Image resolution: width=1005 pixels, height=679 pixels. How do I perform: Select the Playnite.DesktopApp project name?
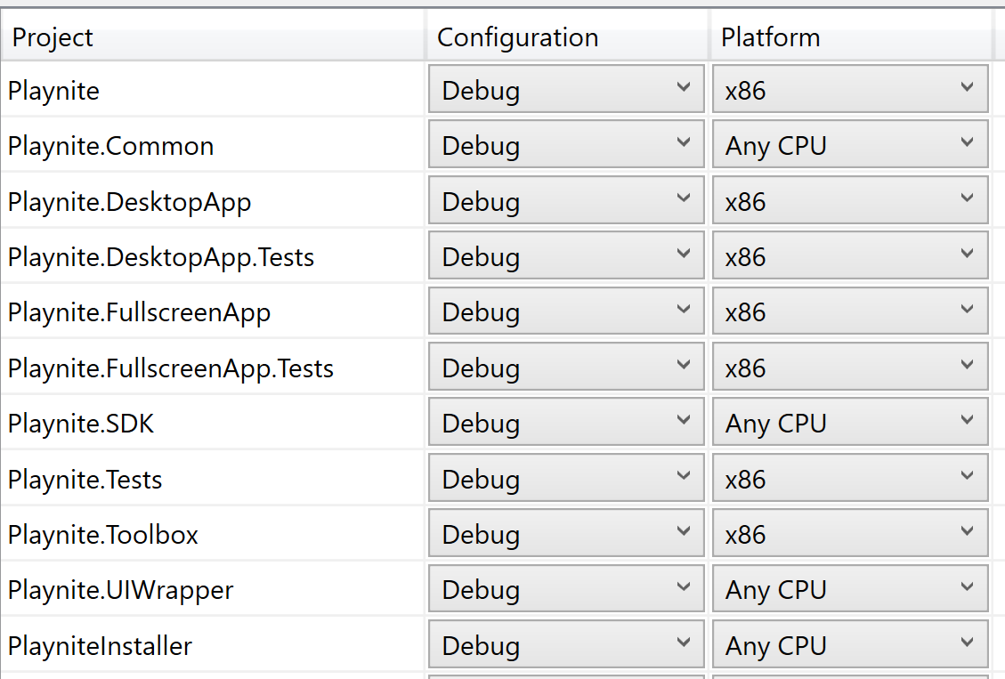pos(129,202)
